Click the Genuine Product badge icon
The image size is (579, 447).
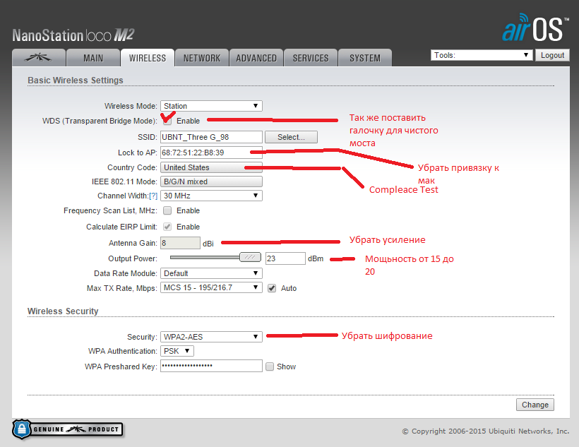click(x=68, y=429)
